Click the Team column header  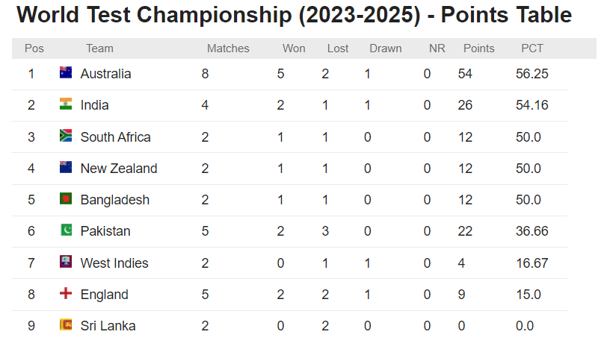(x=99, y=48)
